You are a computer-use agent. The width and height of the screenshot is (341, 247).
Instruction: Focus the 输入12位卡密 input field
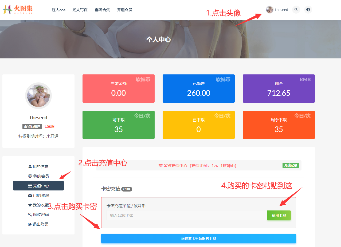tap(187, 215)
